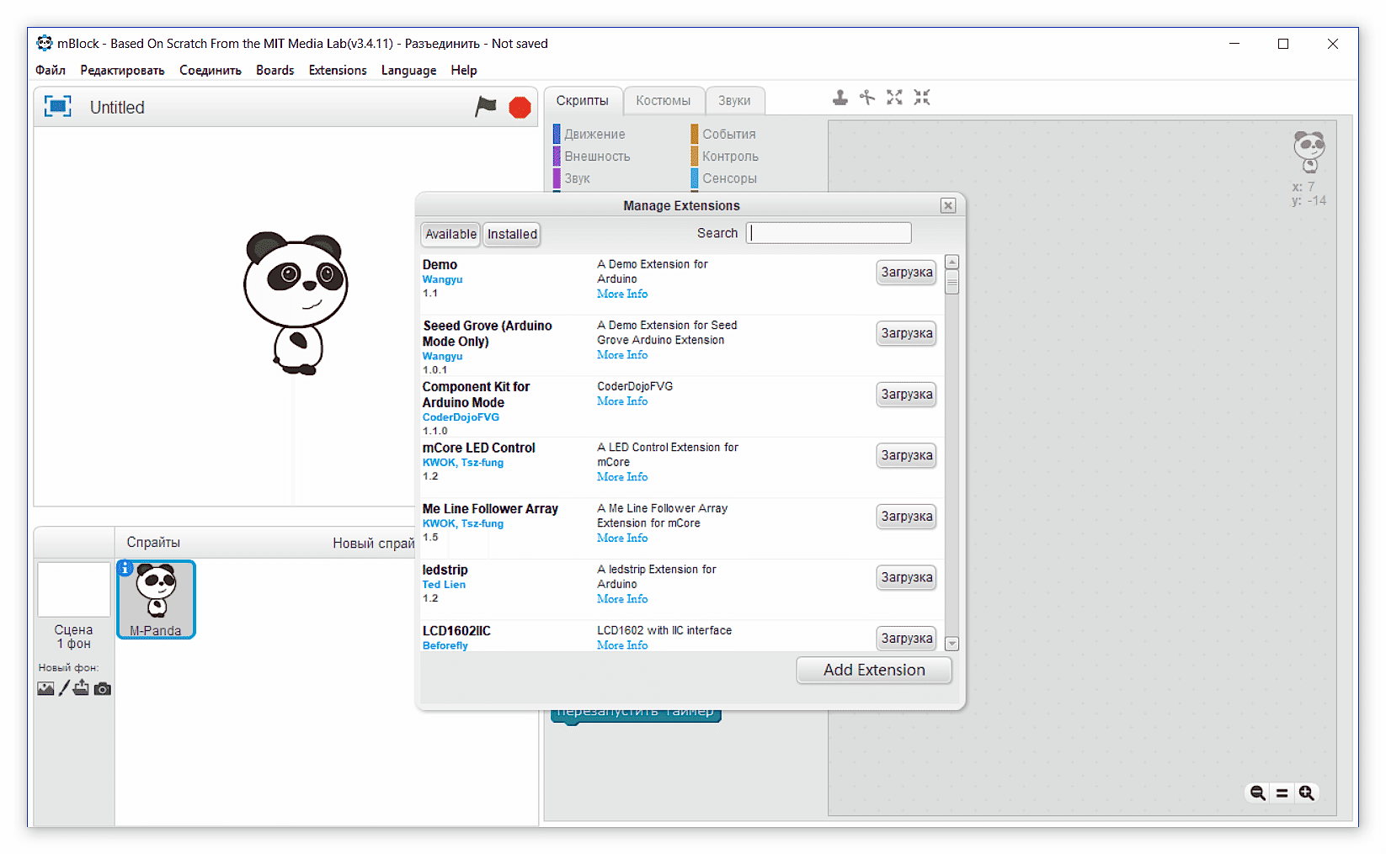
Task: Click the extension Search input field
Action: pos(829,233)
